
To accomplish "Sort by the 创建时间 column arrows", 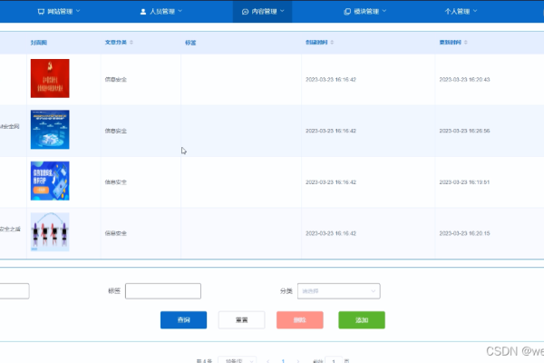I will tap(332, 43).
